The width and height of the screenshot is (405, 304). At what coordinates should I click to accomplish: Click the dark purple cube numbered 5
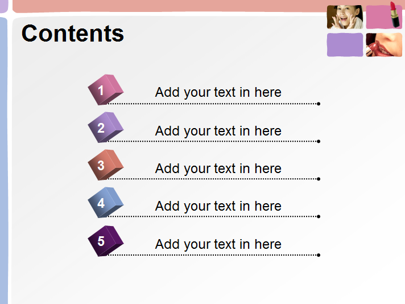(x=105, y=241)
